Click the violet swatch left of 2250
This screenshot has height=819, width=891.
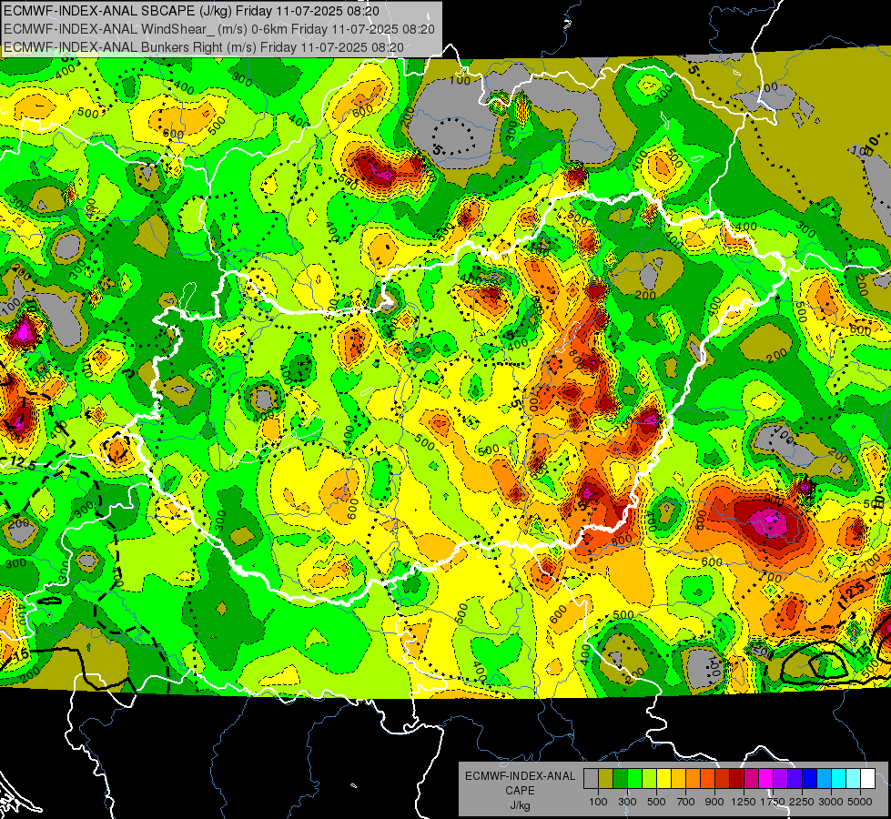[x=795, y=779]
